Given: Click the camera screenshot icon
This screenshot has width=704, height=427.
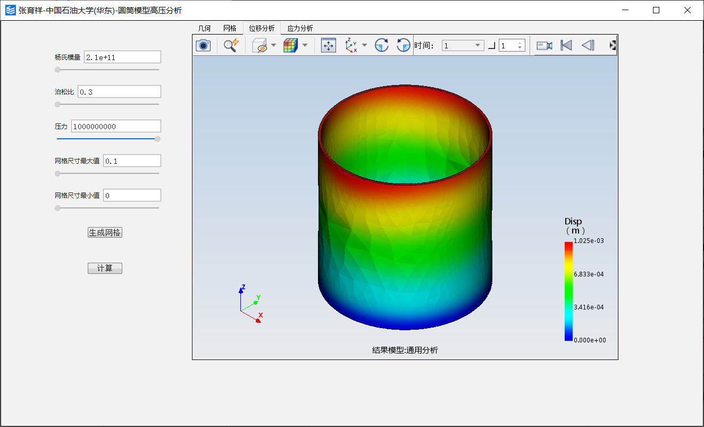Looking at the screenshot, I should pyautogui.click(x=203, y=46).
